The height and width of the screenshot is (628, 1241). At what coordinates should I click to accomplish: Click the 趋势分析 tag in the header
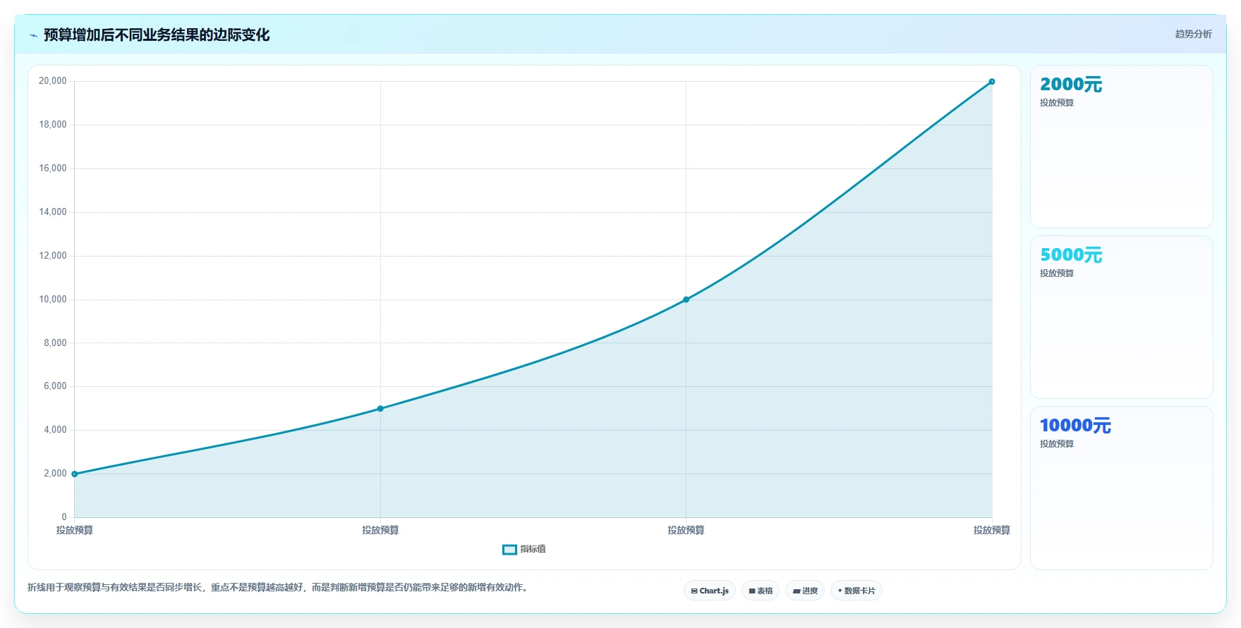tap(1193, 34)
